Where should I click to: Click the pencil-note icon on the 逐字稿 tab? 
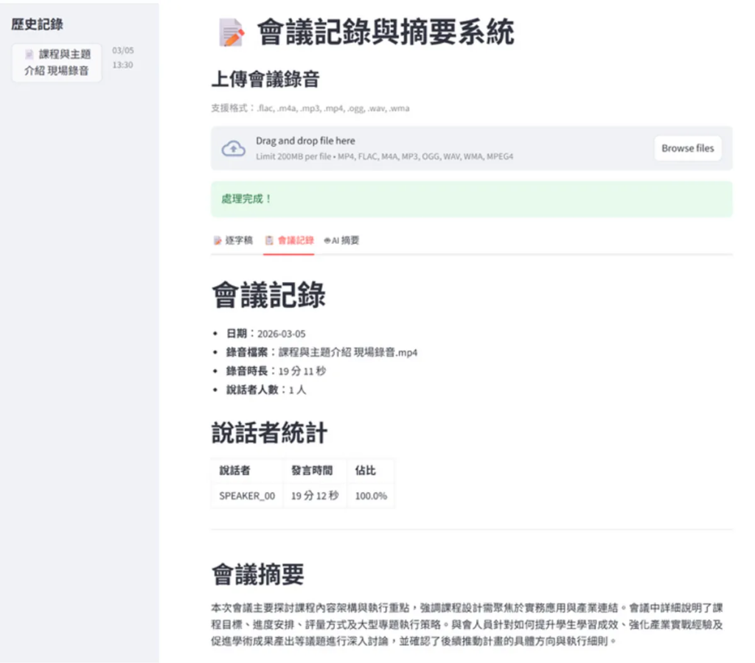tap(218, 240)
